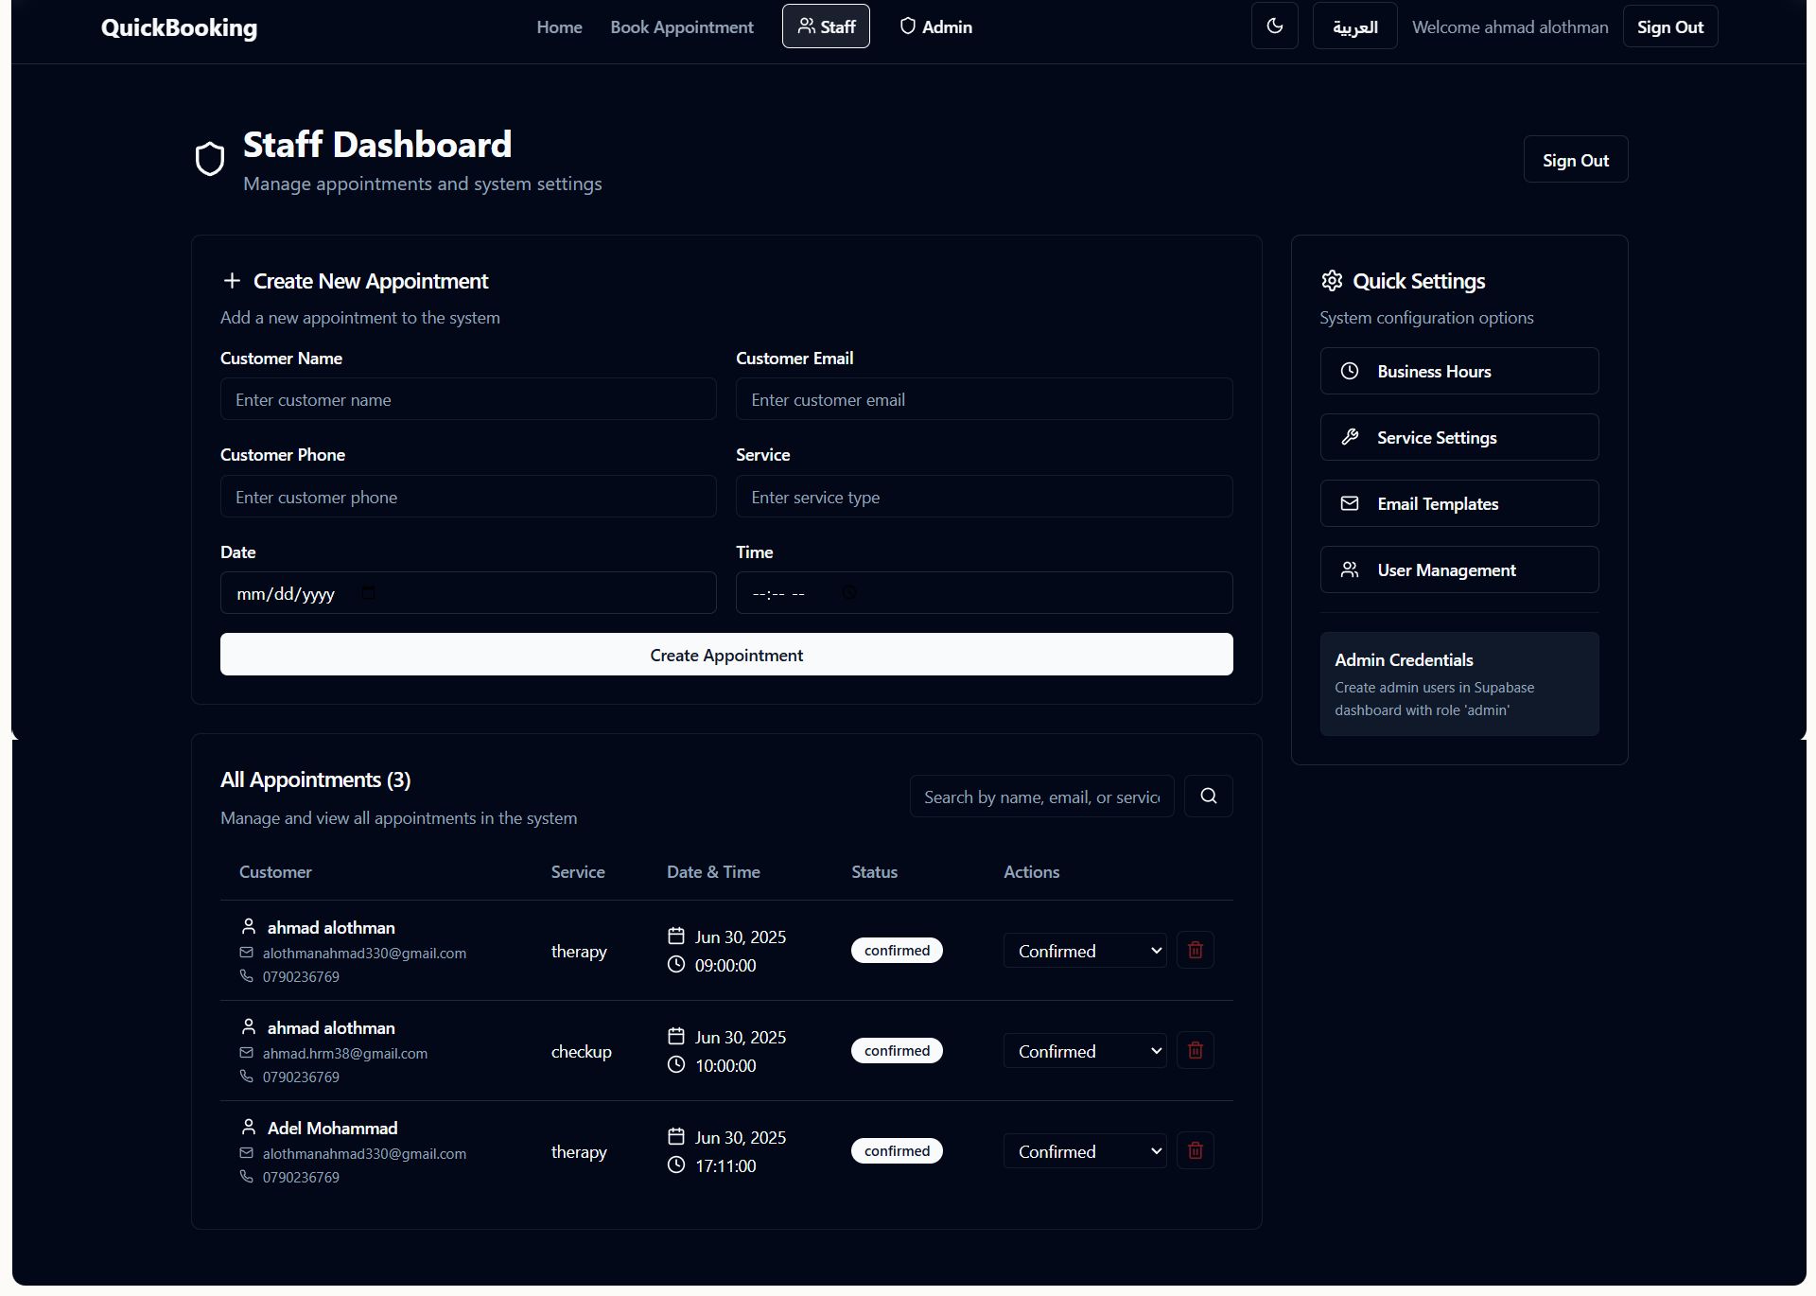Image resolution: width=1816 pixels, height=1296 pixels.
Task: Click the Customer Name input field
Action: pyautogui.click(x=467, y=400)
